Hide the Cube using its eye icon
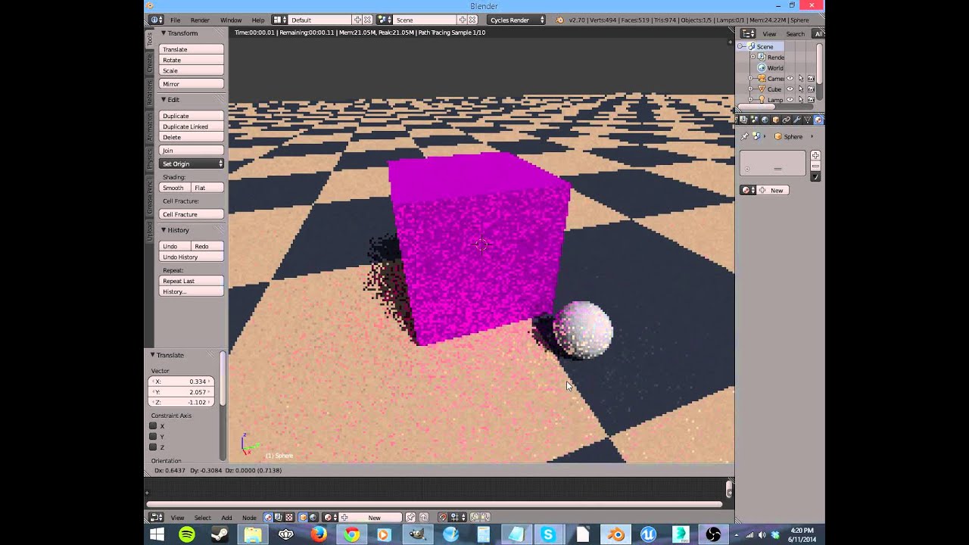This screenshot has width=969, height=545. 790,89
